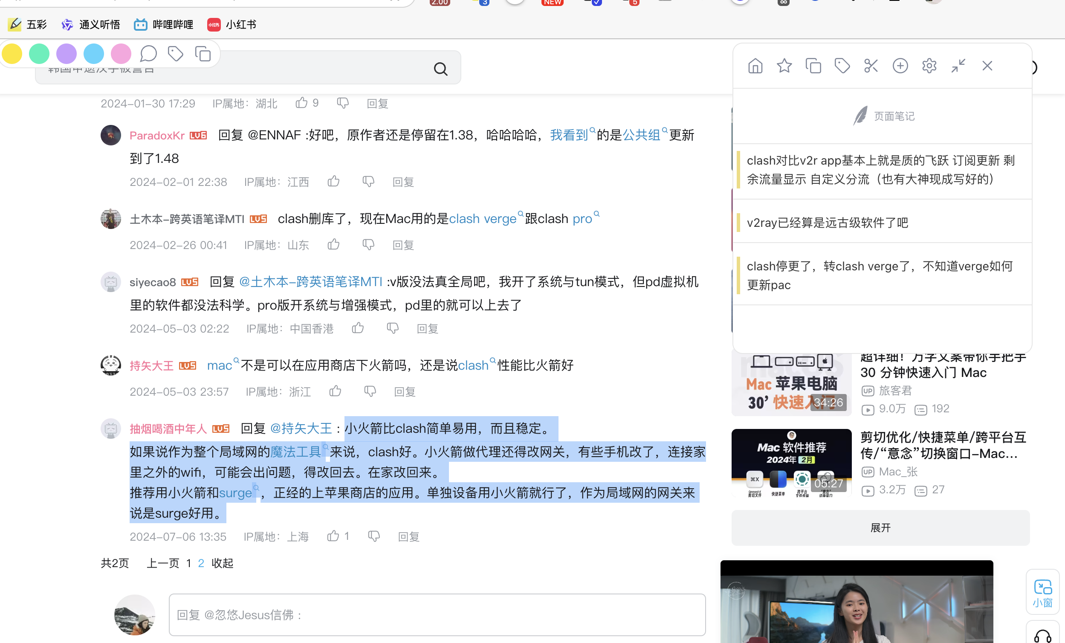Go to previous page 上一页
This screenshot has width=1065, height=643.
[163, 563]
